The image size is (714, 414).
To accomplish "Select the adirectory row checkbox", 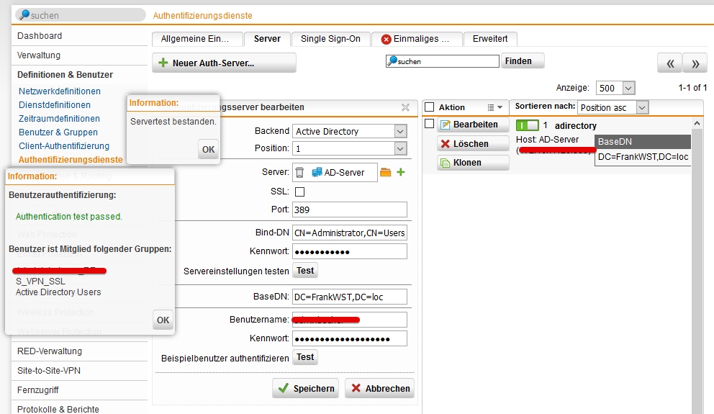I will (430, 123).
